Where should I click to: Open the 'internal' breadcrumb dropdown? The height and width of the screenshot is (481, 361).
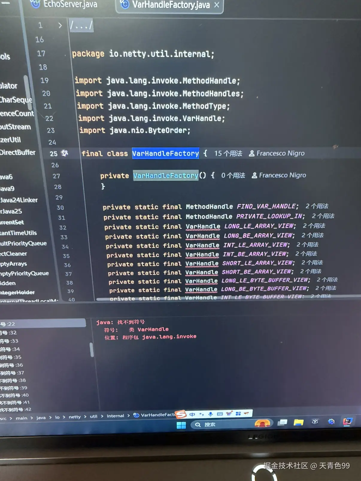pyautogui.click(x=115, y=416)
